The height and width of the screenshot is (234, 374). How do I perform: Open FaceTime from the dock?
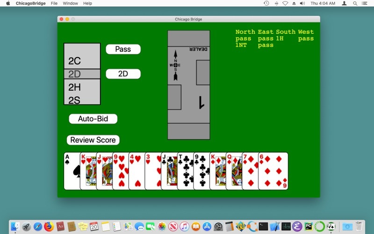pyautogui.click(x=151, y=226)
